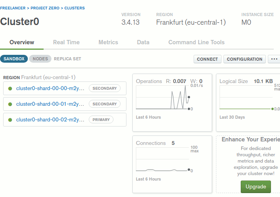
Task: Open the ellipsis more options button
Action: tap(274, 59)
